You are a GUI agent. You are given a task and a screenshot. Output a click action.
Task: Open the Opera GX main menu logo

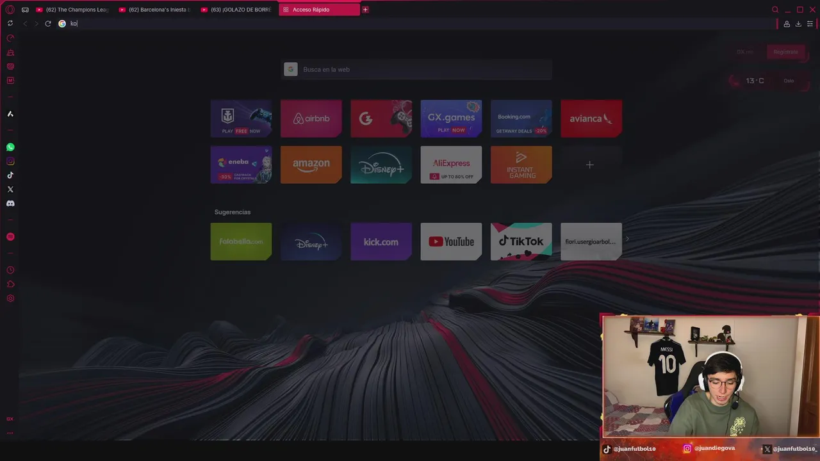tap(10, 10)
